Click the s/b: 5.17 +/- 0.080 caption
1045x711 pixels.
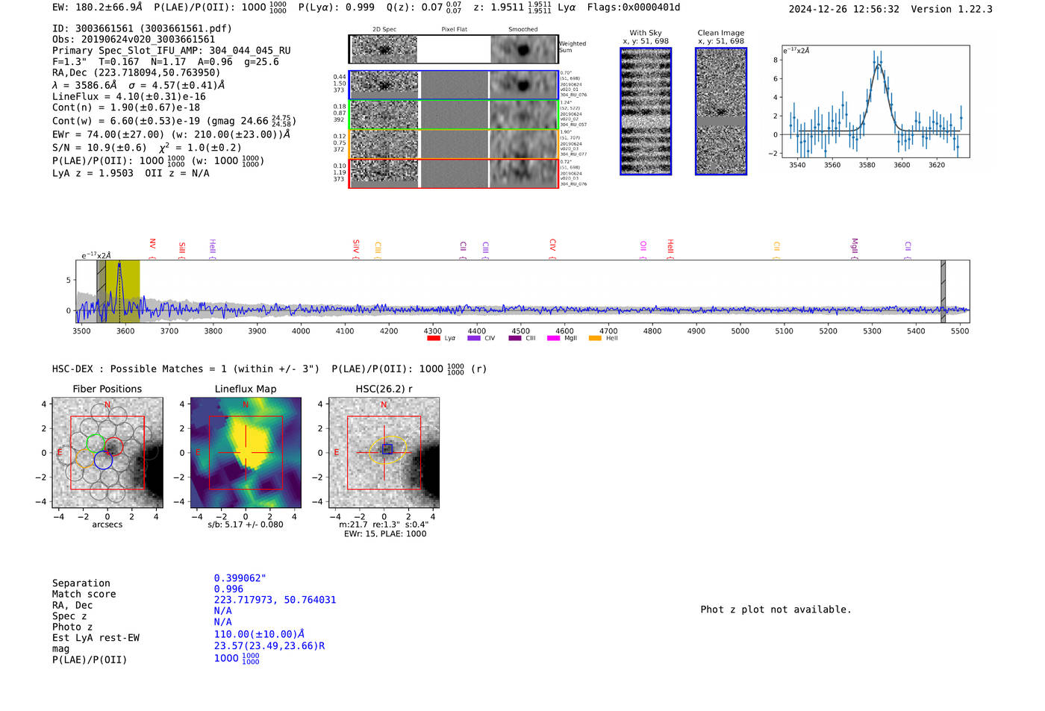coord(246,524)
